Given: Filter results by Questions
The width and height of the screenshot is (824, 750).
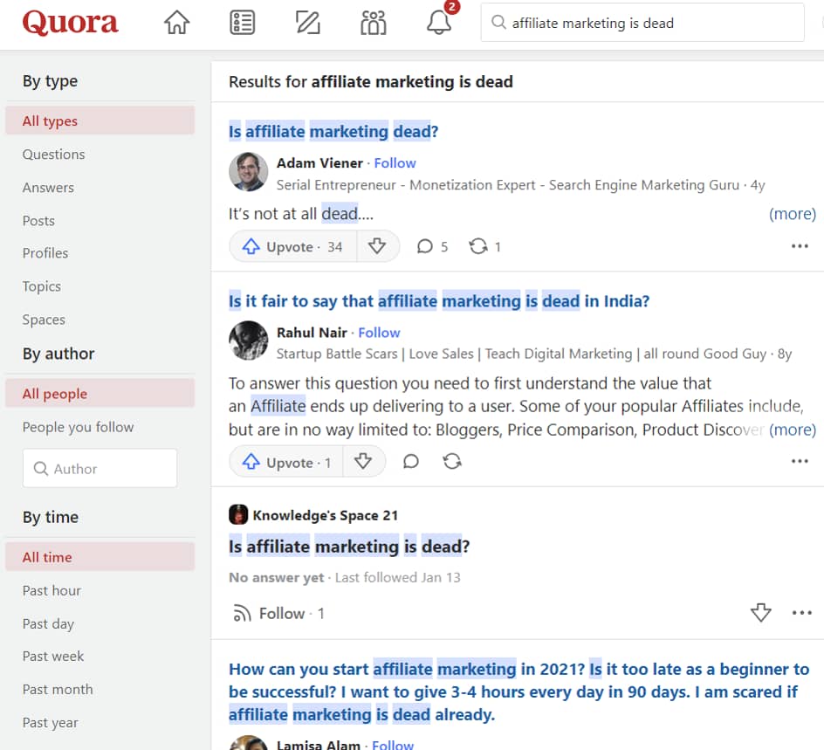Looking at the screenshot, I should tap(53, 154).
